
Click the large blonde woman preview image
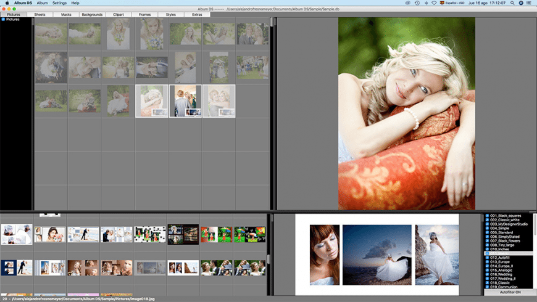(x=407, y=113)
